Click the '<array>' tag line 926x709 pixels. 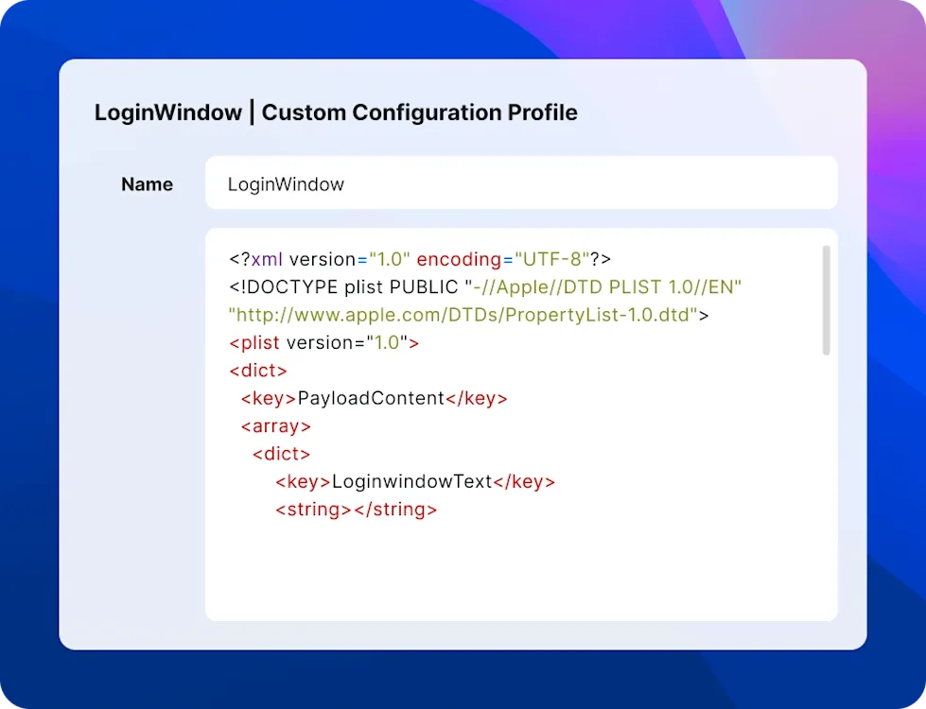click(276, 426)
